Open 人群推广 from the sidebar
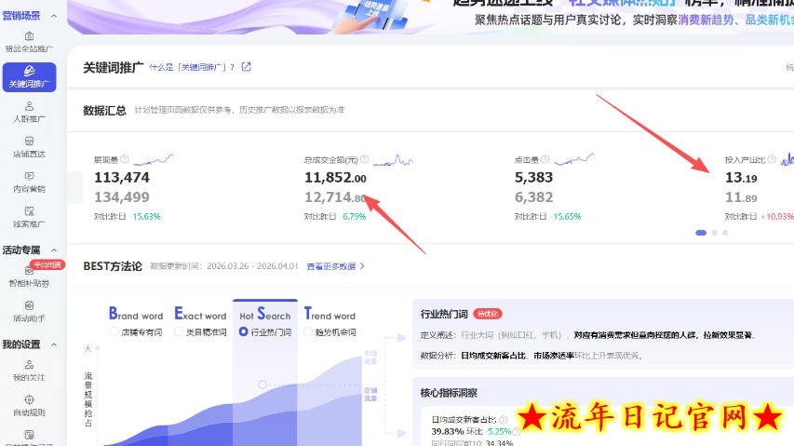This screenshot has height=446, width=794. tap(29, 112)
